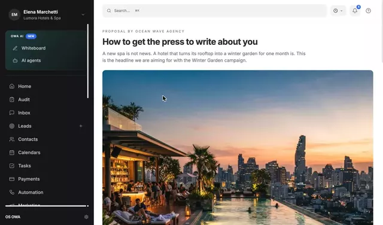Viewport: 383px width, 225px height.
Task: Click the Home house icon
Action: point(12,86)
